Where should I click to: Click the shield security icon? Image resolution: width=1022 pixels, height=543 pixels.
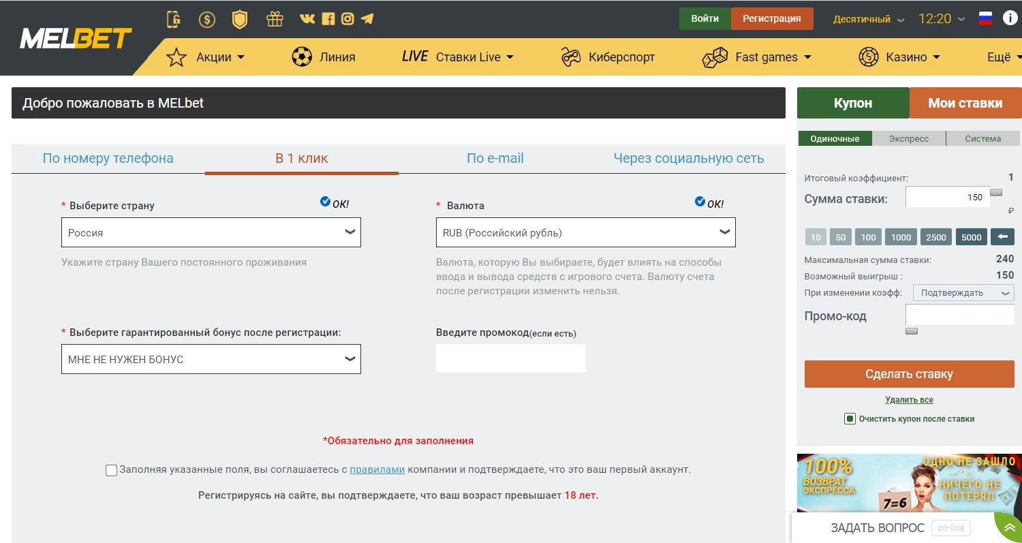tap(240, 19)
